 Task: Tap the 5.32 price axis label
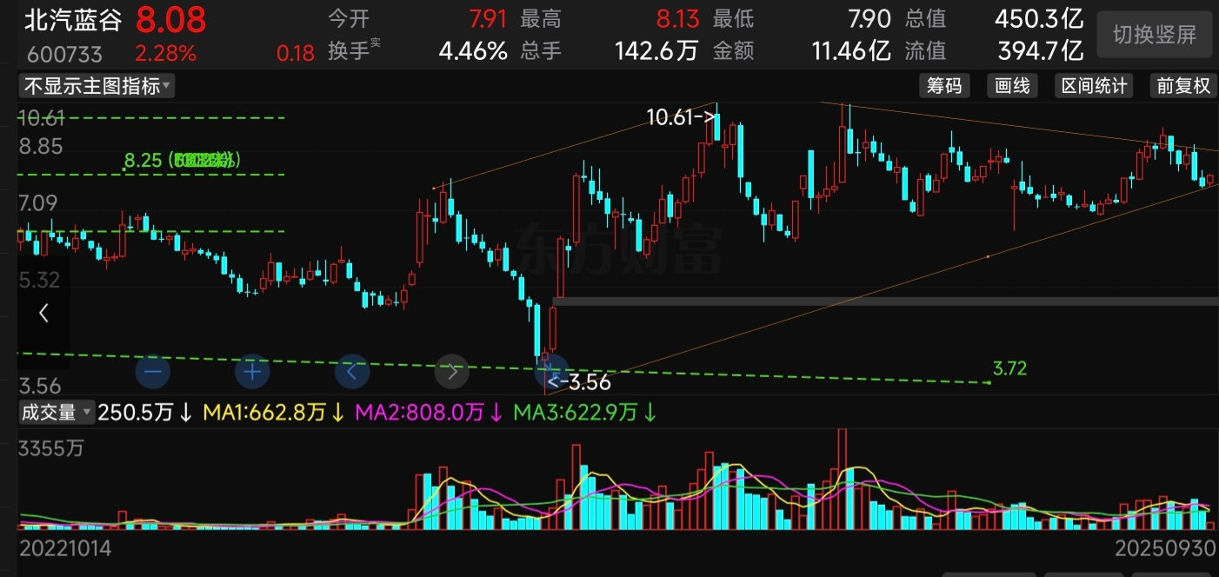point(40,280)
